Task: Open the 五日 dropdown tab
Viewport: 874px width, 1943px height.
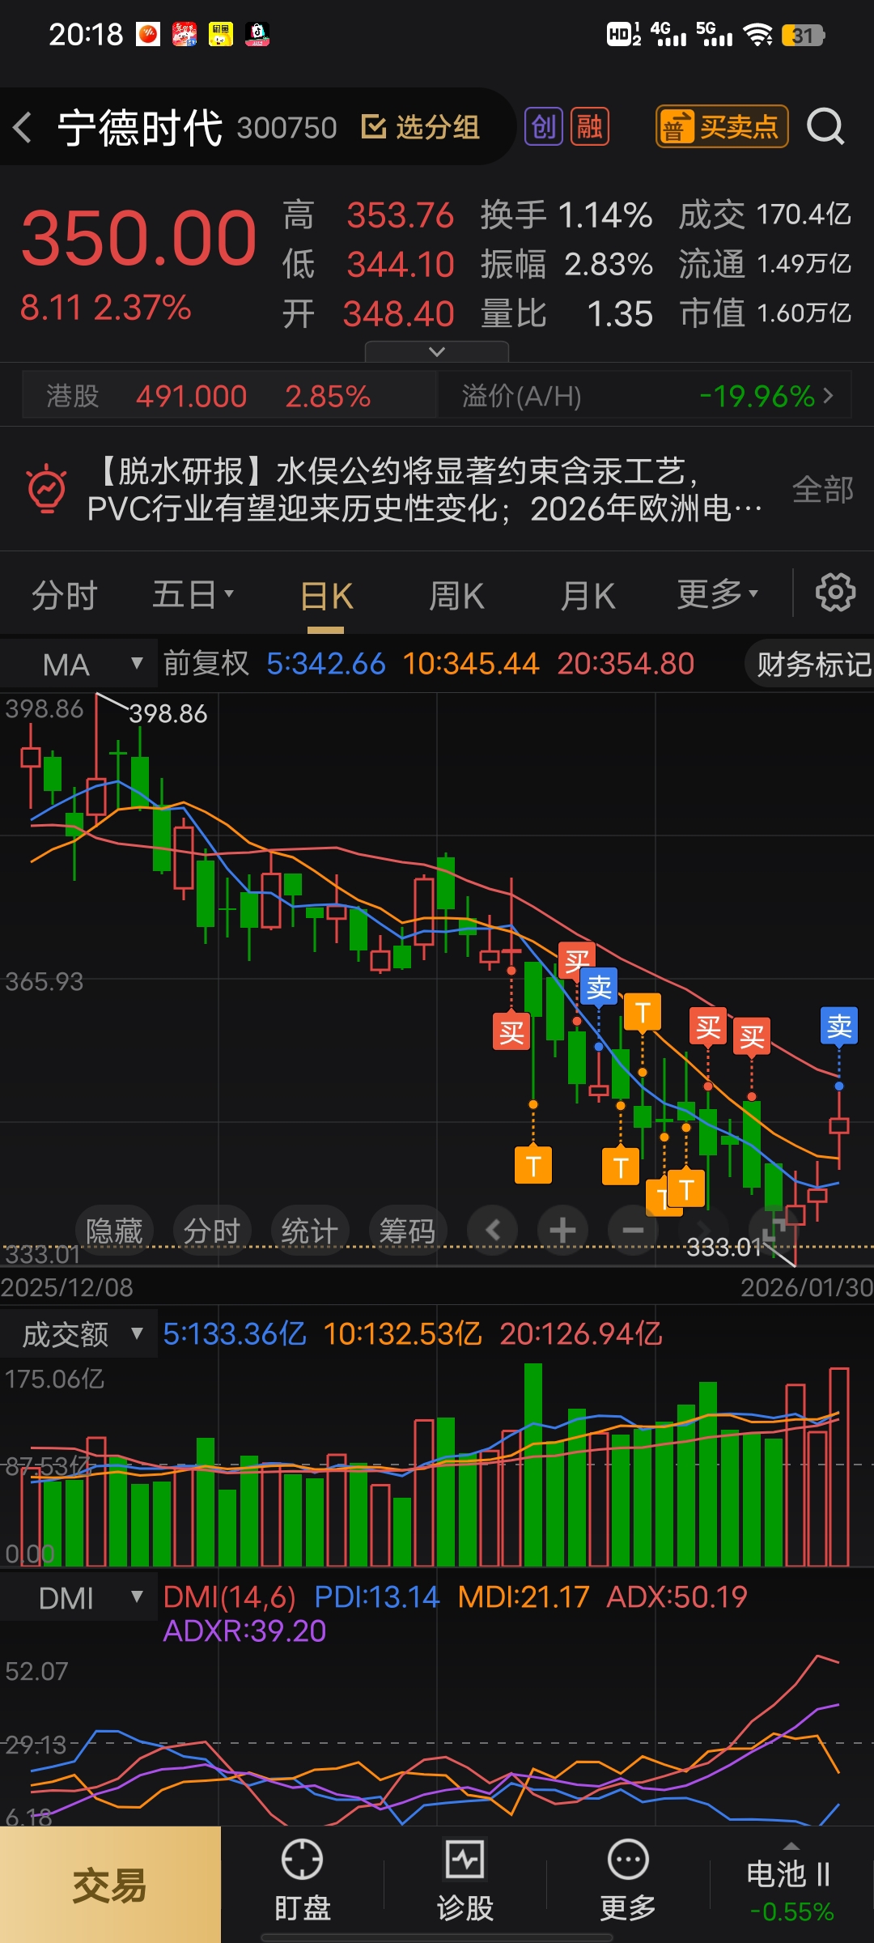Action: click(x=193, y=595)
